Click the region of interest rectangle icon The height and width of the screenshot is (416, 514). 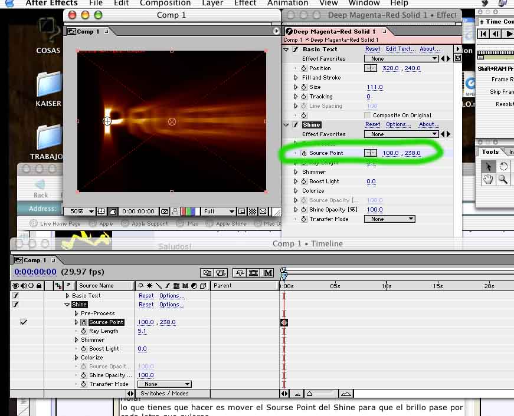click(x=241, y=212)
